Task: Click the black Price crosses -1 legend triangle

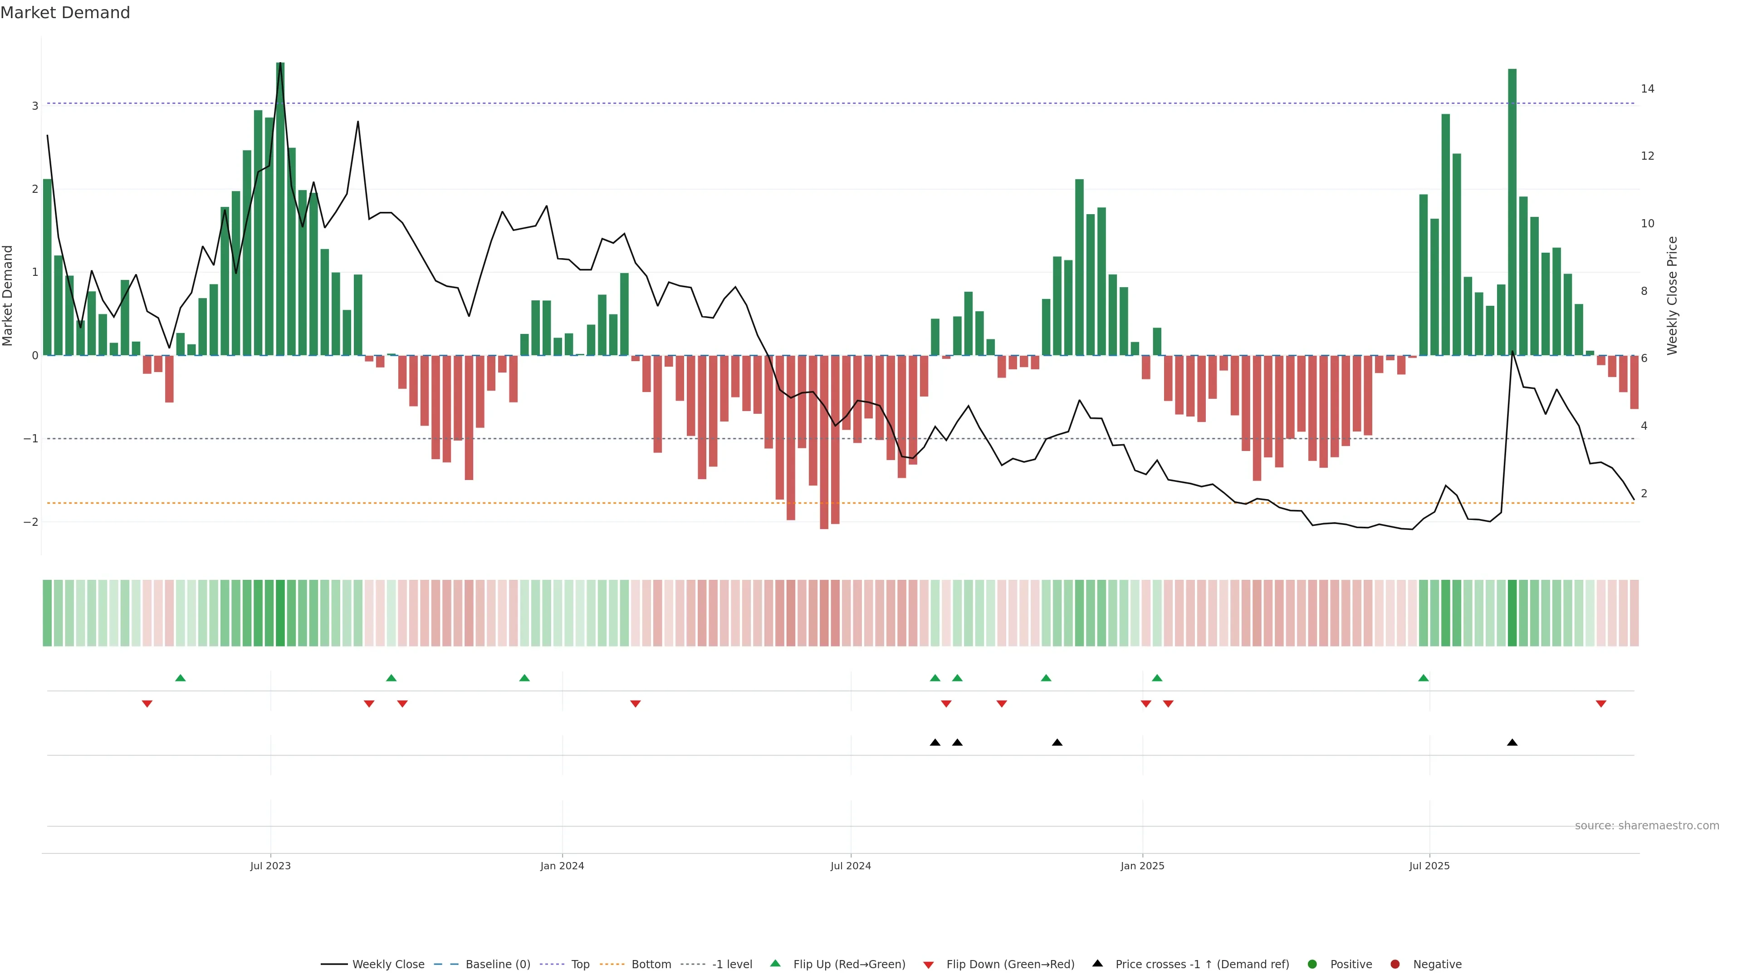Action: [1097, 963]
